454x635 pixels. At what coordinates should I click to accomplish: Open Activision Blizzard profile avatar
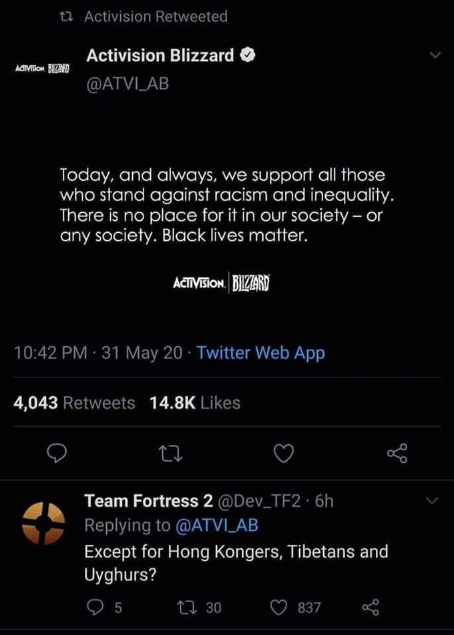(x=42, y=69)
